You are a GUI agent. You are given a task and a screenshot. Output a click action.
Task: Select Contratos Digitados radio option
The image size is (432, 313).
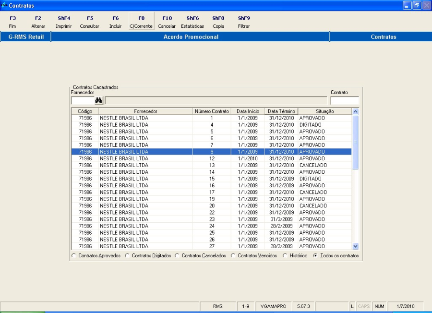[128, 256]
